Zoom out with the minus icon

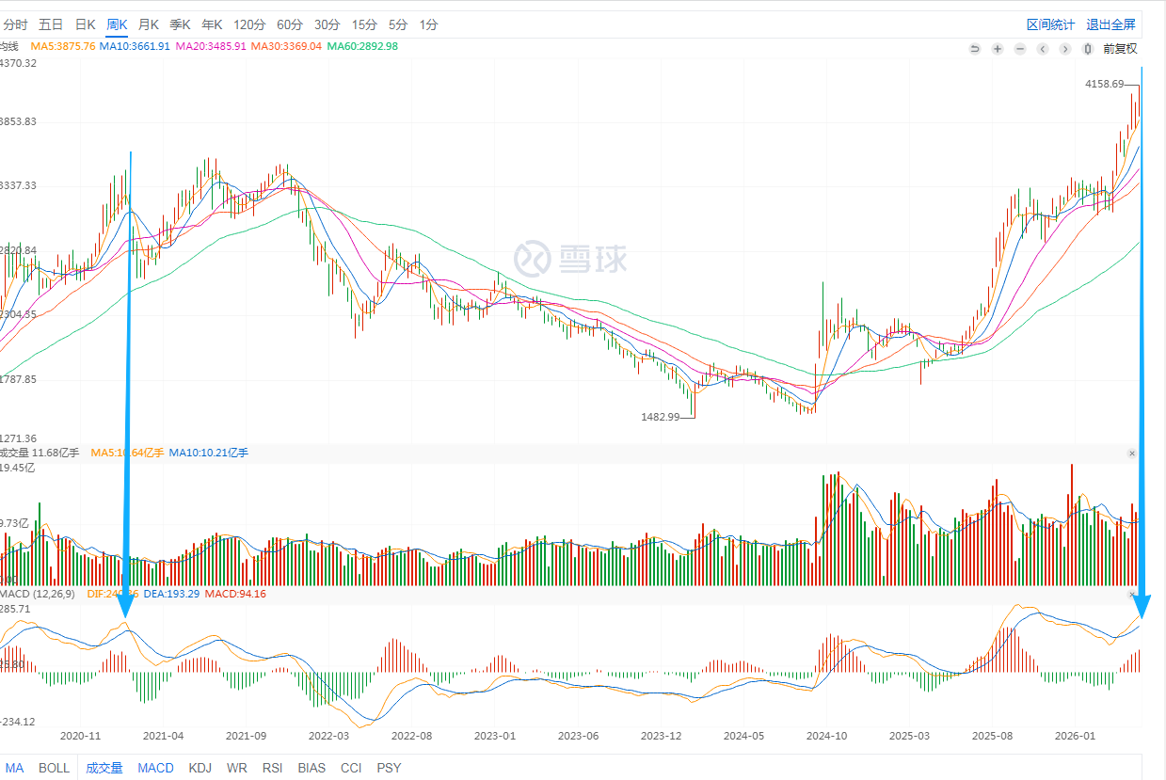click(x=1020, y=49)
